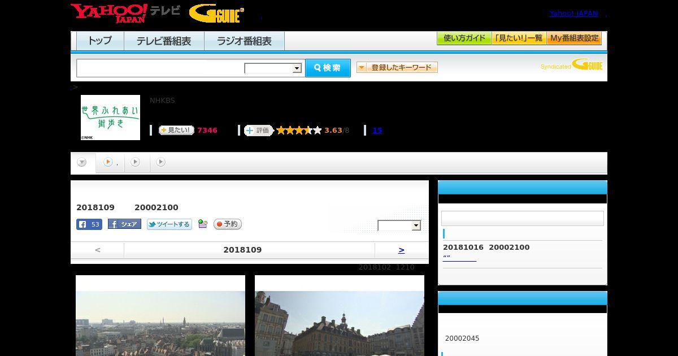Click the Syndicated G-GUIDE logo

572,65
